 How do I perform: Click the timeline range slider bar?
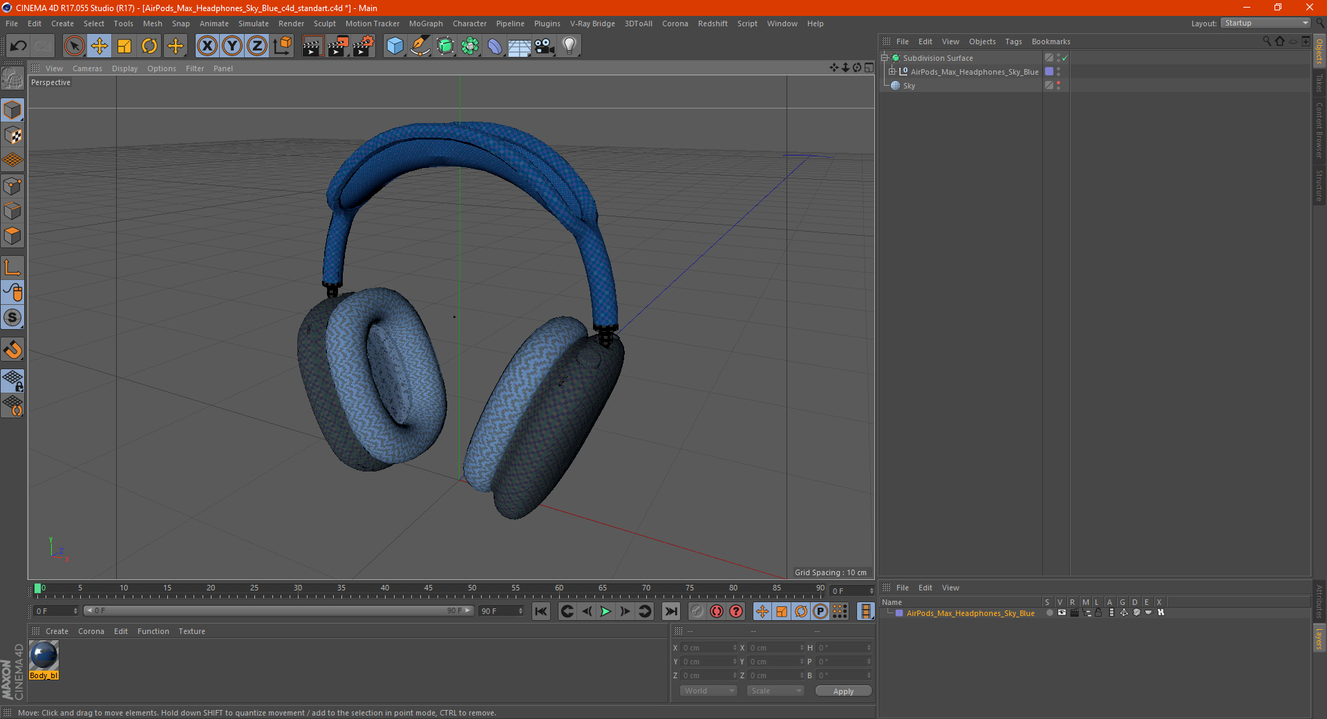[279, 610]
